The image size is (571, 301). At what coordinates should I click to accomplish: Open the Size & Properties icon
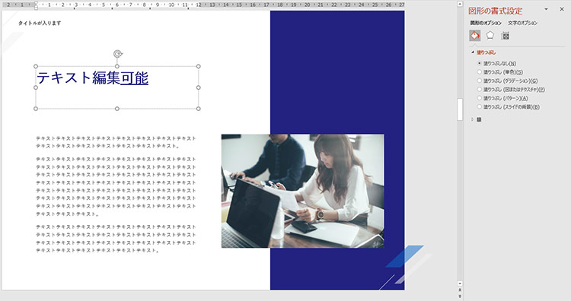pos(505,36)
